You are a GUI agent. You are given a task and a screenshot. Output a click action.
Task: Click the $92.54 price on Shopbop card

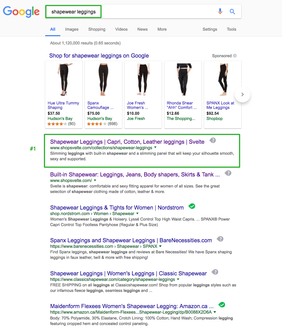pos(213,113)
